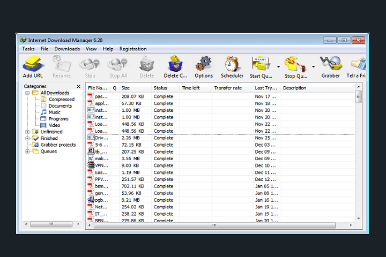386x257 pixels.
Task: Open the Scheduler clock icon
Action: tap(232, 64)
